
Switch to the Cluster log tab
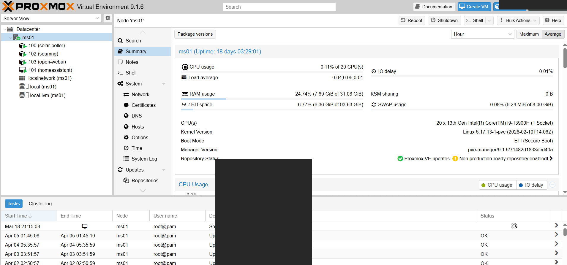pyautogui.click(x=40, y=204)
